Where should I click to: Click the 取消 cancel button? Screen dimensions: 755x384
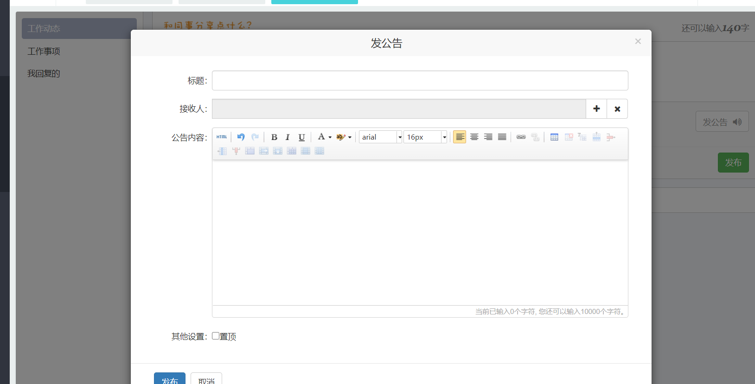point(206,378)
